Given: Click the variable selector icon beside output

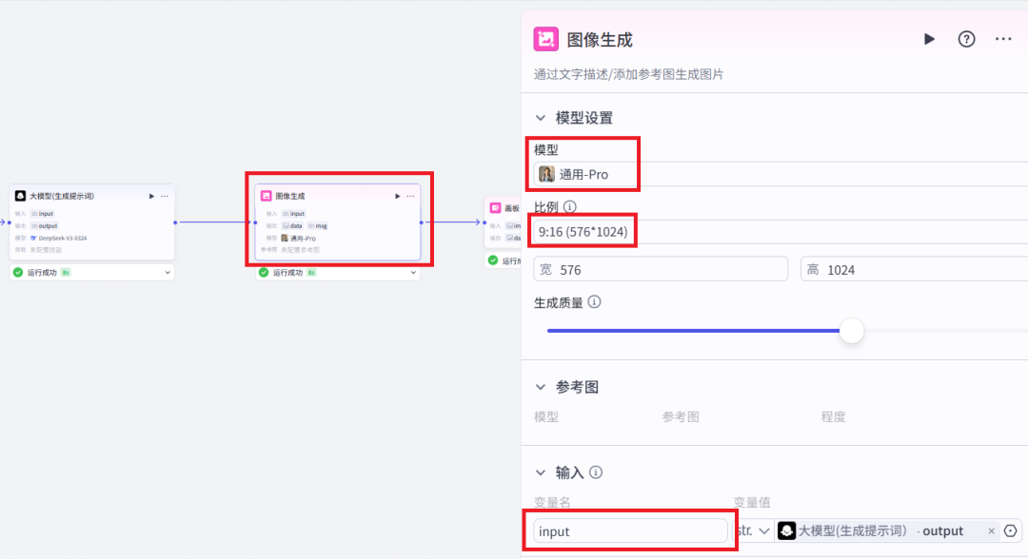Looking at the screenshot, I should click(x=1011, y=531).
